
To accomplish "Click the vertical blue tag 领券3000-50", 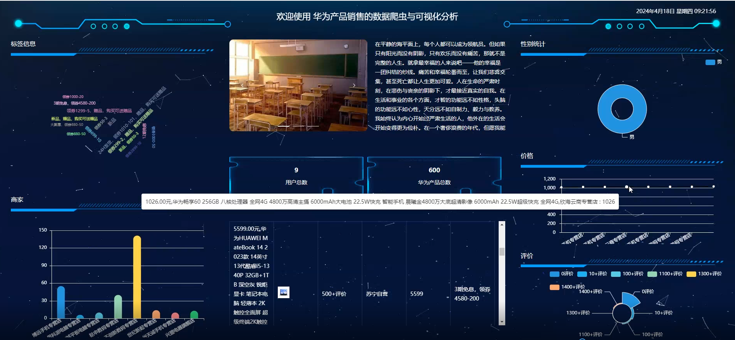I will 153,137.
